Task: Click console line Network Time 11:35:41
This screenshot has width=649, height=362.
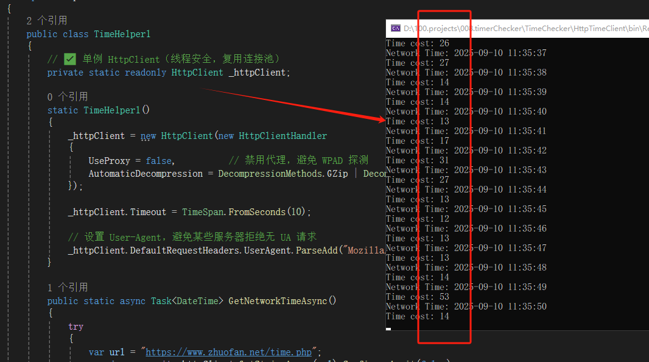Action: point(466,131)
